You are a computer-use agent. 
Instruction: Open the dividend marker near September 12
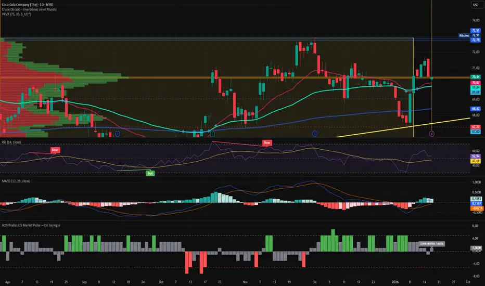point(117,134)
